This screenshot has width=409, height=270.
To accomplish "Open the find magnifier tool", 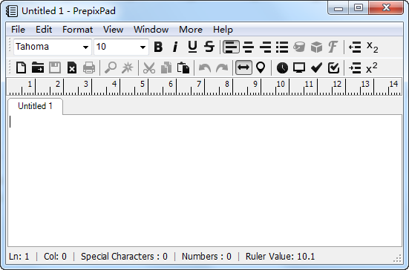I will pyautogui.click(x=111, y=67).
